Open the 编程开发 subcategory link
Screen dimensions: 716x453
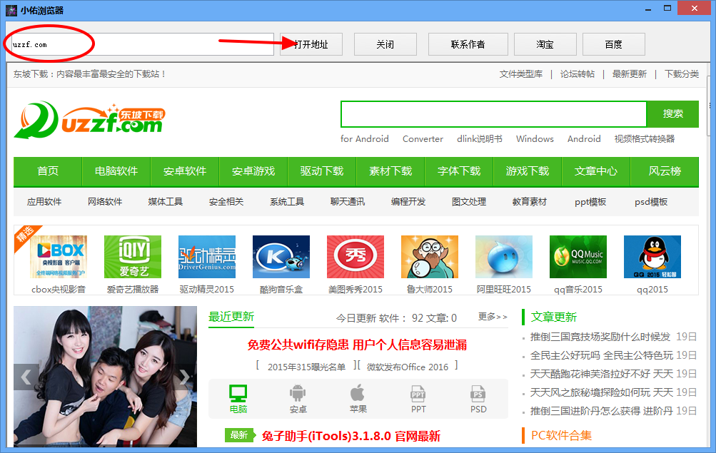coord(408,202)
